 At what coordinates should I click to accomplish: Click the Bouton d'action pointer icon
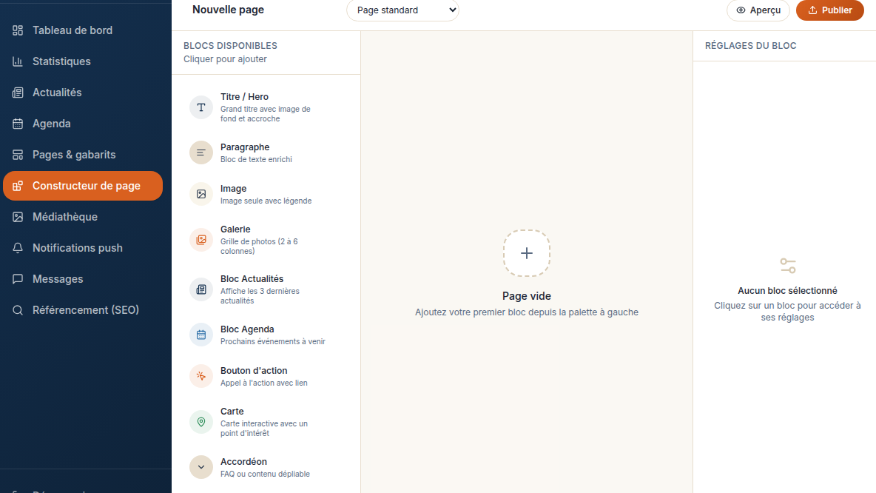tap(201, 376)
